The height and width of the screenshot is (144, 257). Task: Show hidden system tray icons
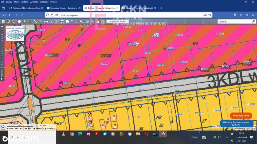click(x=227, y=137)
